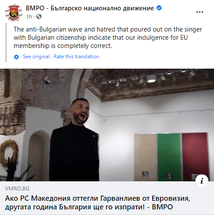This screenshot has width=214, height=215.
Task: Open the VMRO.BG source domain label
Action: point(17,189)
